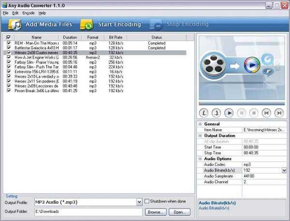Image resolution: width=290 pixels, height=221 pixels.
Task: Play the selected clip in preview
Action: (x=229, y=113)
